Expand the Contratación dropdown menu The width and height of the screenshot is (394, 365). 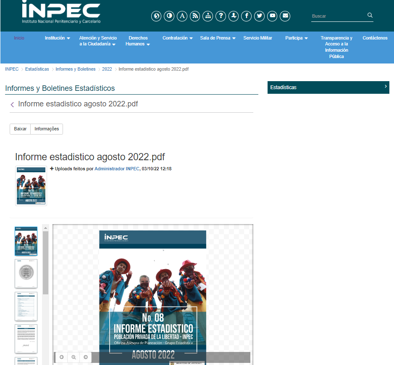click(x=178, y=38)
